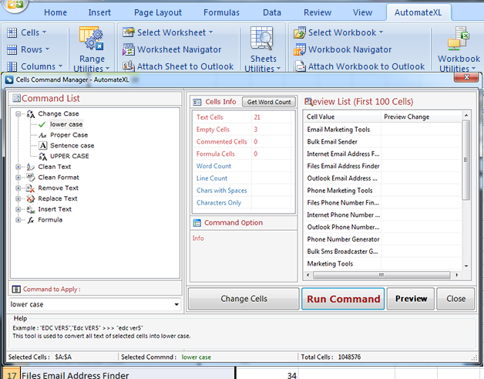Select the Bulk Email Sender preview row

pos(382,141)
